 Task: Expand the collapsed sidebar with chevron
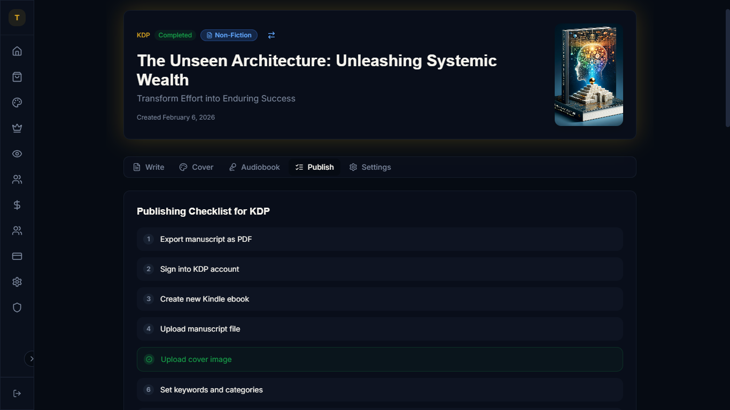31,359
